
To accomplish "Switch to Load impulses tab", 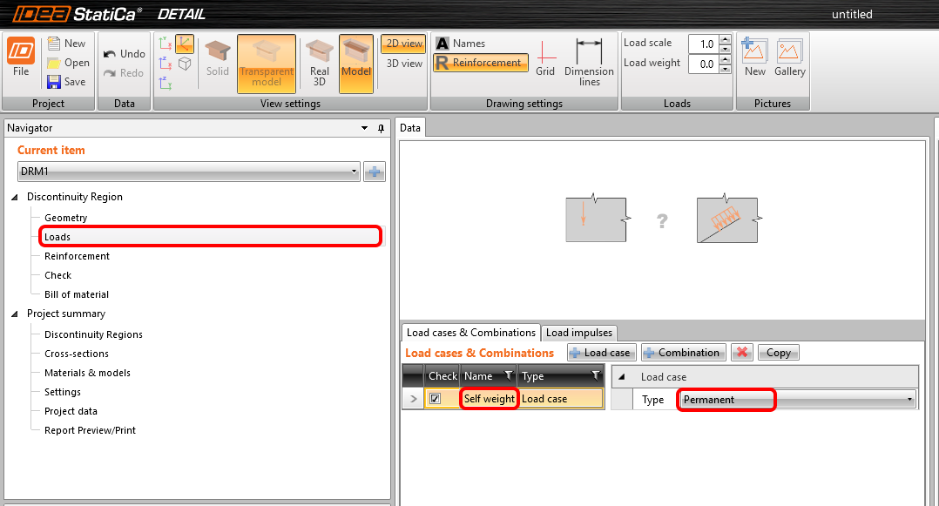I will pos(579,333).
